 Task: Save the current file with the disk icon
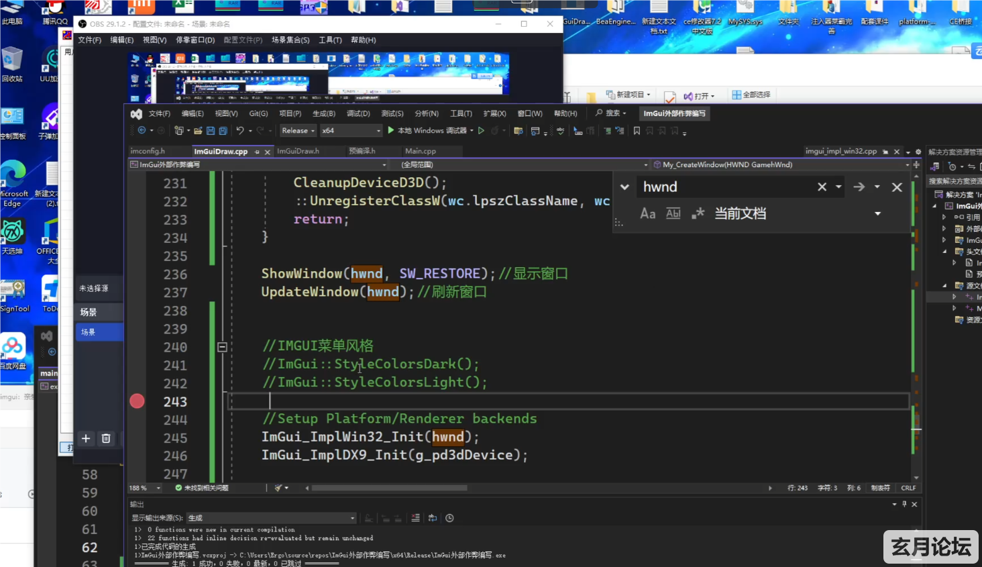pyautogui.click(x=211, y=130)
